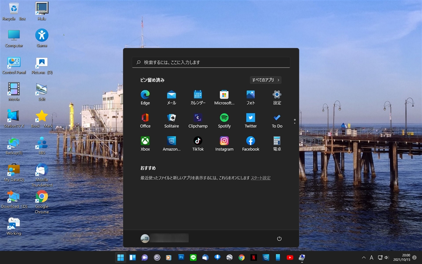Image resolution: width=422 pixels, height=264 pixels.
Task: Open the power options menu
Action: tap(279, 238)
